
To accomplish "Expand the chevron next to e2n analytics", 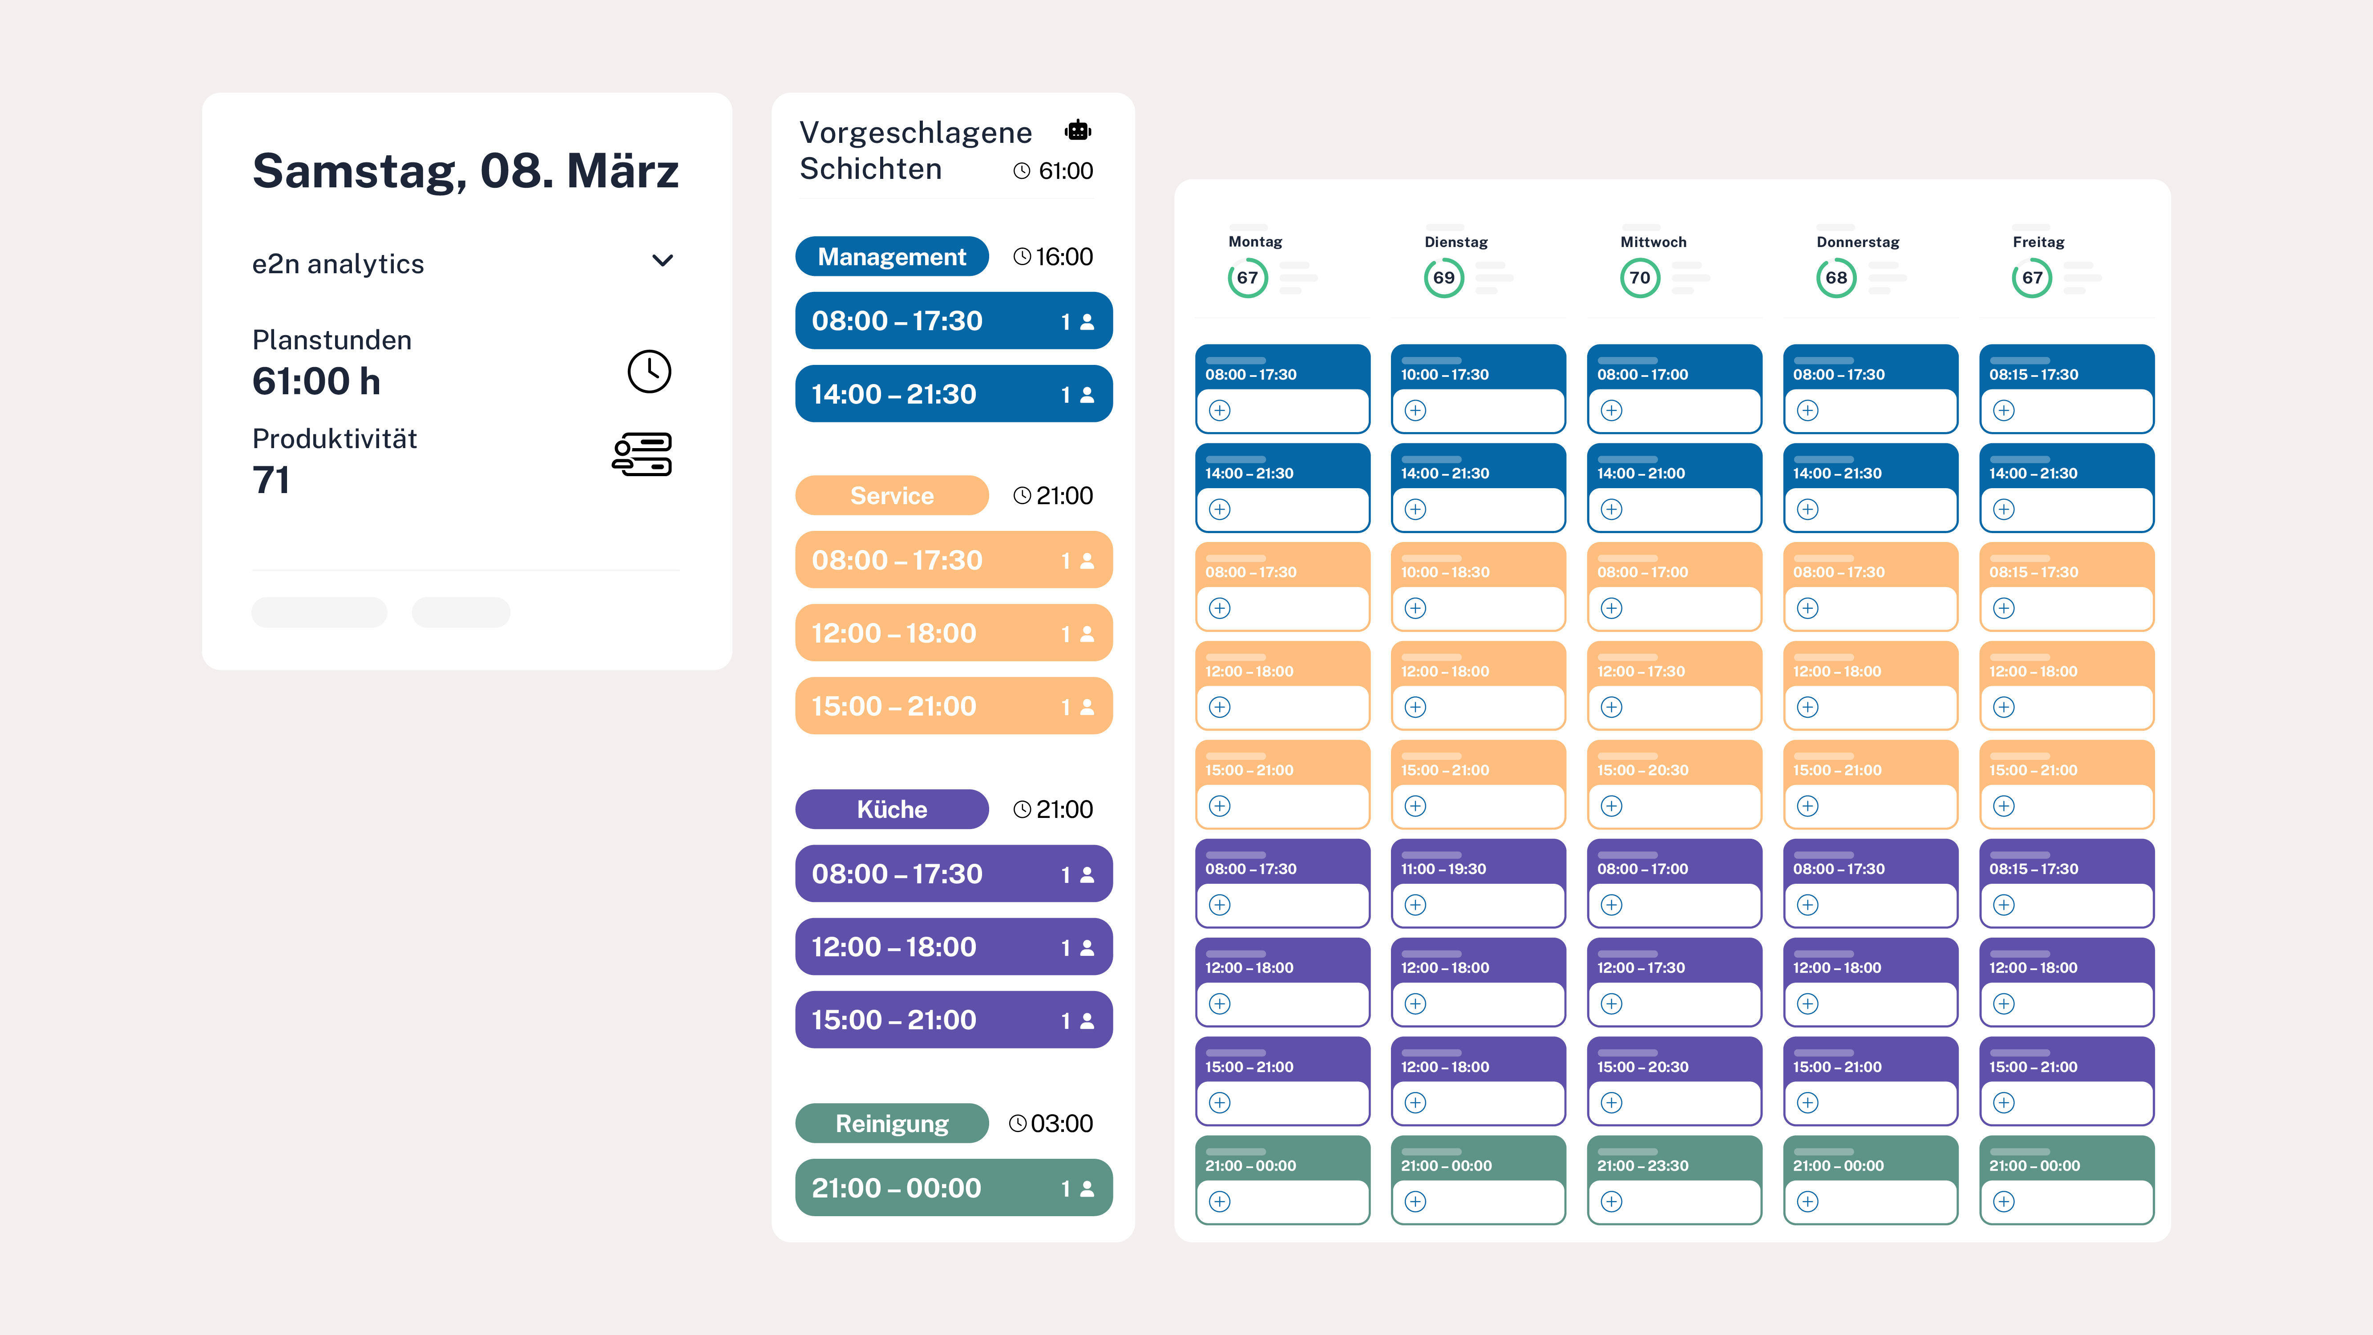I will click(x=663, y=261).
